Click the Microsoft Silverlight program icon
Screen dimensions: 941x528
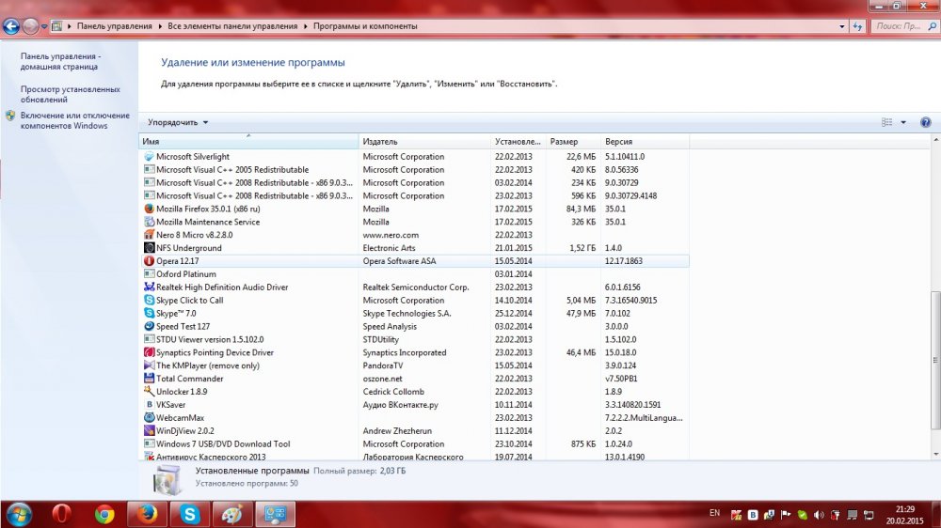tap(149, 156)
